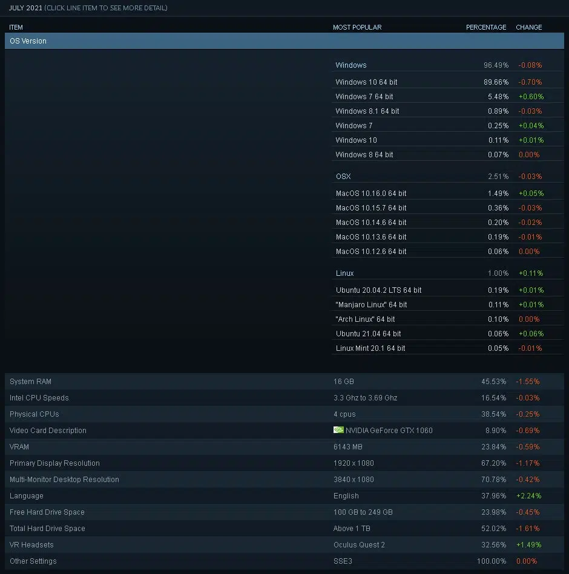Click MacOS 10.12.6 64 bit entry

[x=448, y=252]
